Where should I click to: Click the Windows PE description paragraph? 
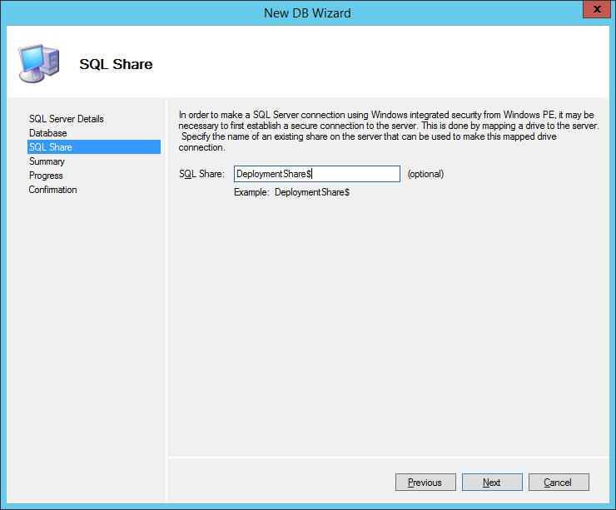pos(389,131)
